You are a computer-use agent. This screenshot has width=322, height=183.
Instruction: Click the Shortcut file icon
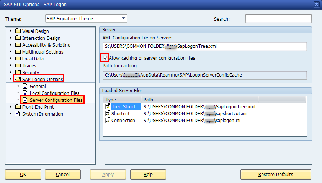point(108,113)
